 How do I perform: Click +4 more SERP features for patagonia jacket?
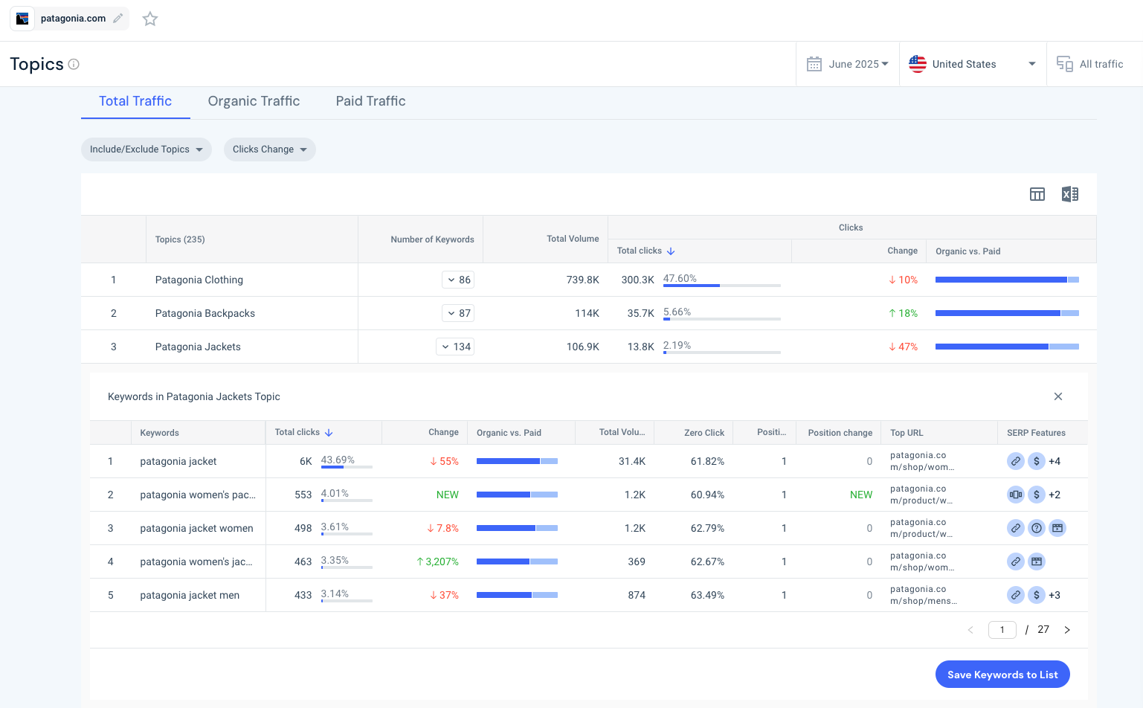pos(1055,461)
